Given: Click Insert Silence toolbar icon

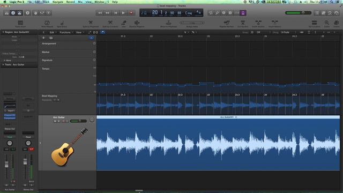Looking at the screenshot, I should [x=275, y=24].
